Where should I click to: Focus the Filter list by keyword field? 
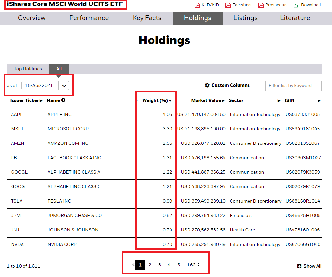[x=293, y=86]
